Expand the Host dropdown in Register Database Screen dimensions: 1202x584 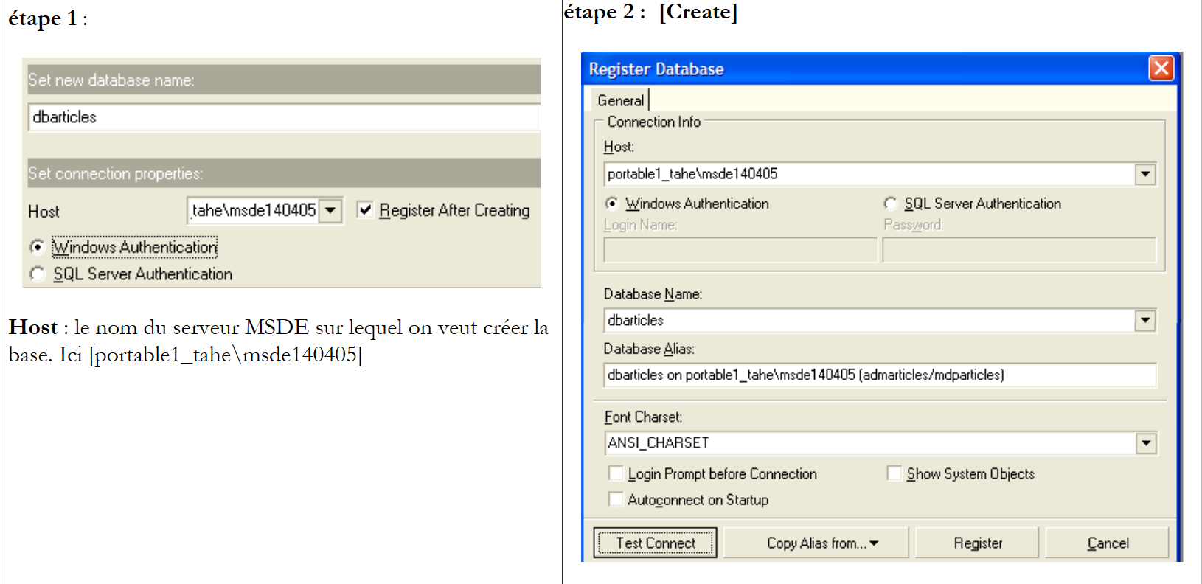tap(1144, 174)
